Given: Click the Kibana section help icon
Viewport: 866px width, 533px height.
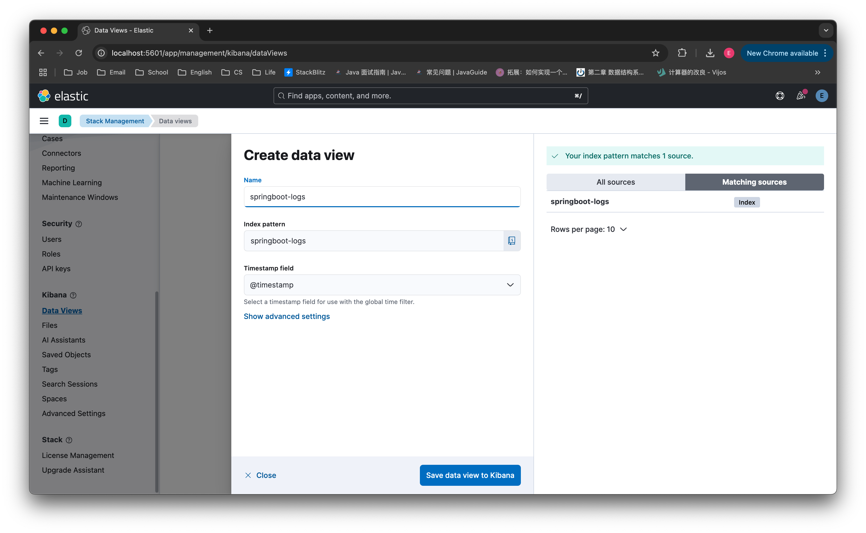Looking at the screenshot, I should (73, 295).
